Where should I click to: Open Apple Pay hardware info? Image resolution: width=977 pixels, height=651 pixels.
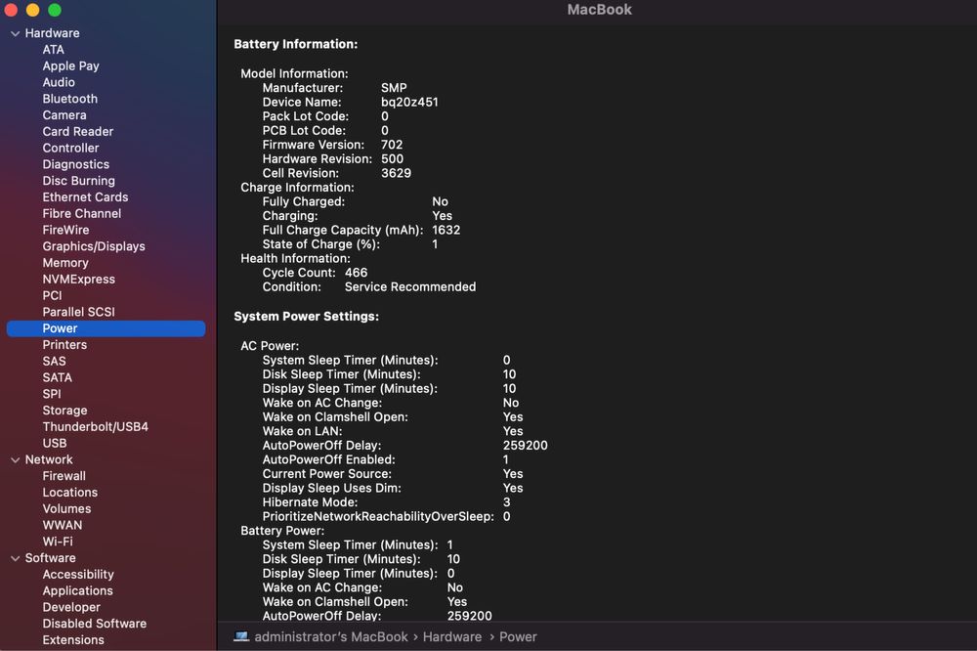click(x=70, y=65)
